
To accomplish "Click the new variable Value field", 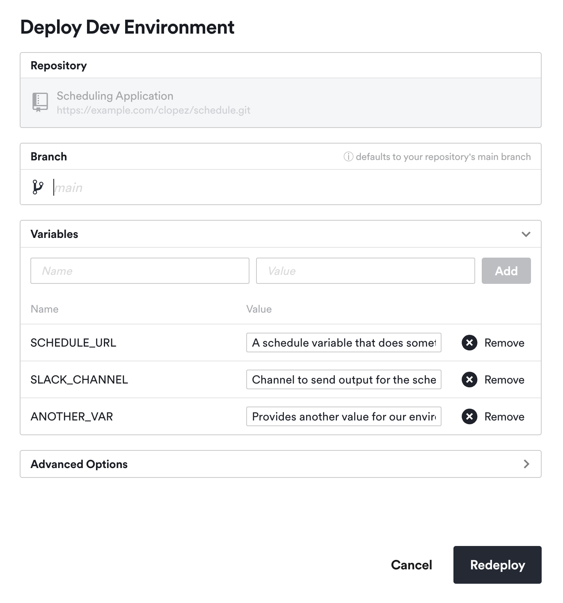I will point(365,271).
